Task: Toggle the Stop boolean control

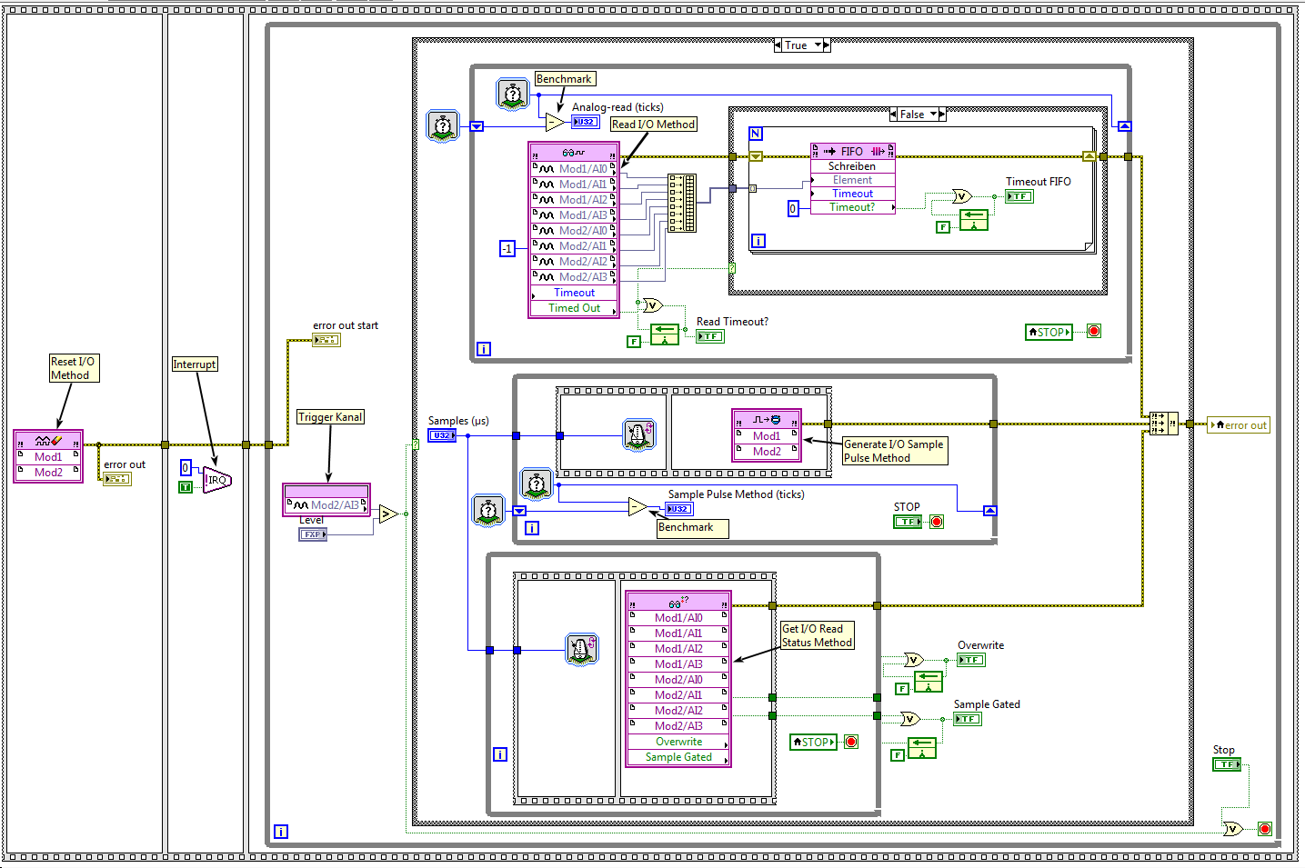Action: click(x=1227, y=764)
